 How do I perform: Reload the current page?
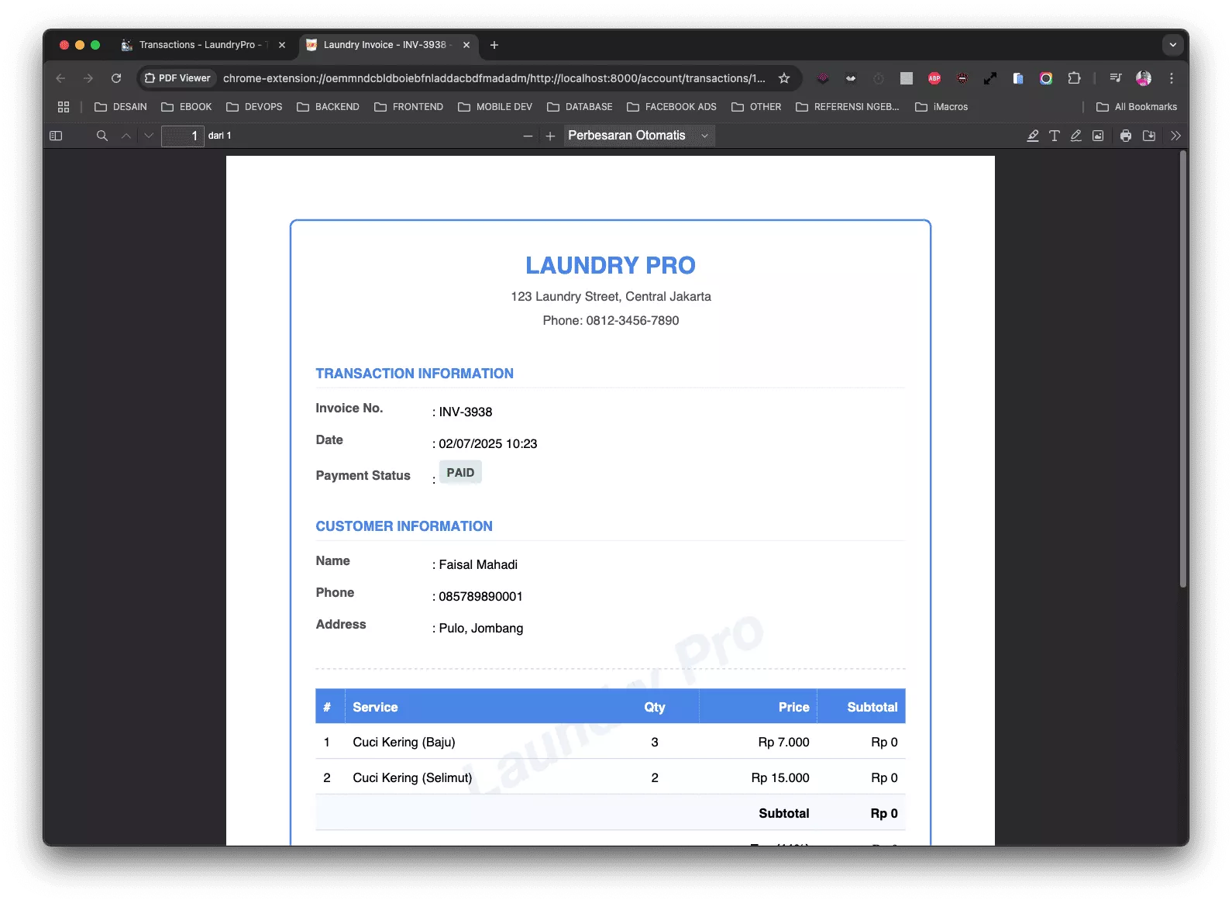(x=116, y=78)
